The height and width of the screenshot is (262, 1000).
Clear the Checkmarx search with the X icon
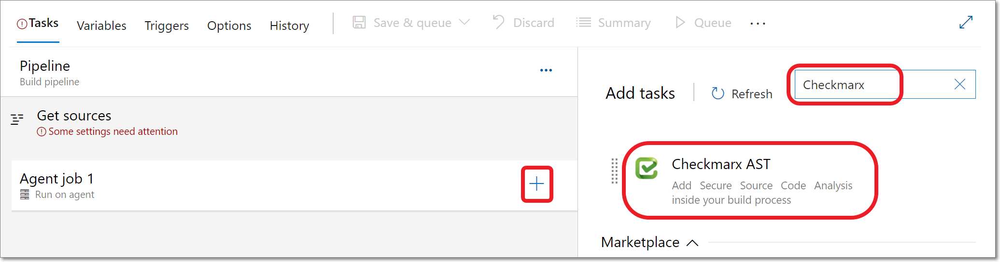[960, 84]
